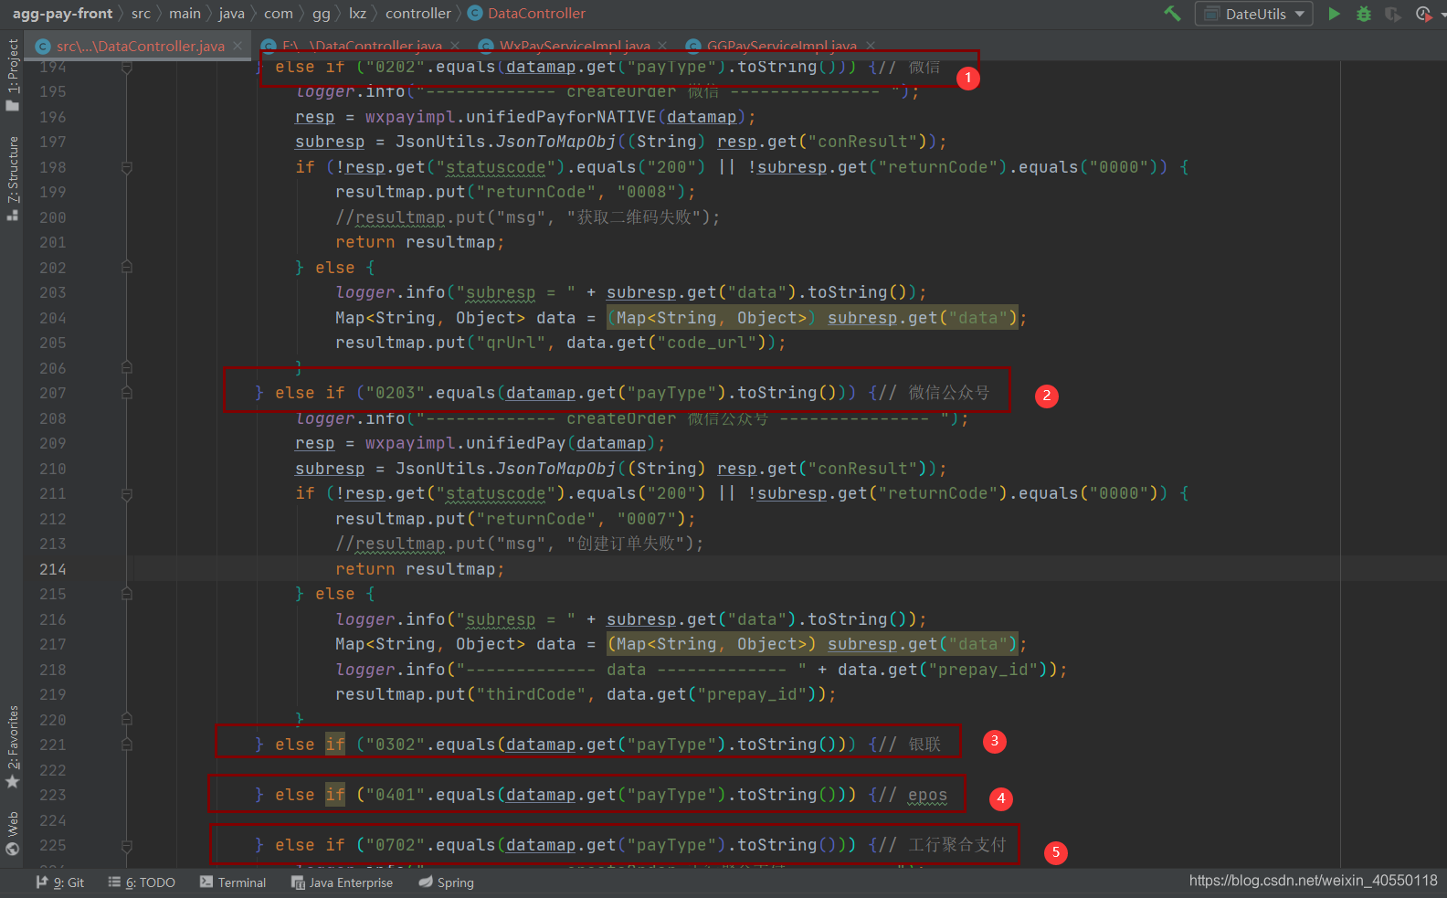Close the src DataController.java tab

click(238, 46)
